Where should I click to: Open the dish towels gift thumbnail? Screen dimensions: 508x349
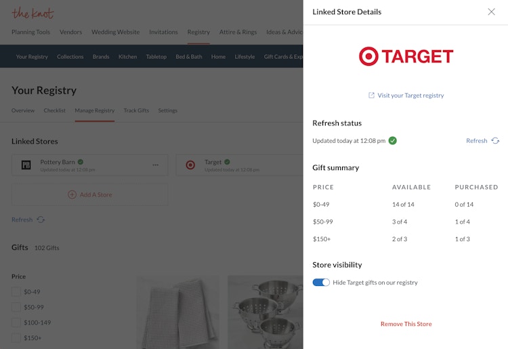point(178,312)
